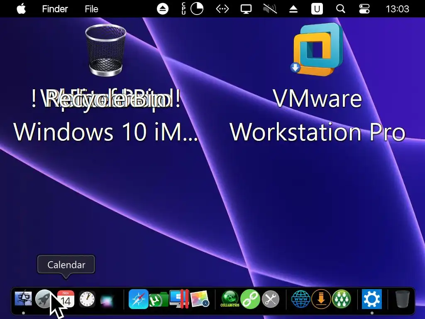Open the Apple logo menu
The width and height of the screenshot is (425, 319).
click(x=21, y=9)
